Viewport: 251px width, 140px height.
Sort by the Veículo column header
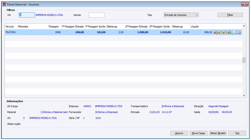point(11,26)
